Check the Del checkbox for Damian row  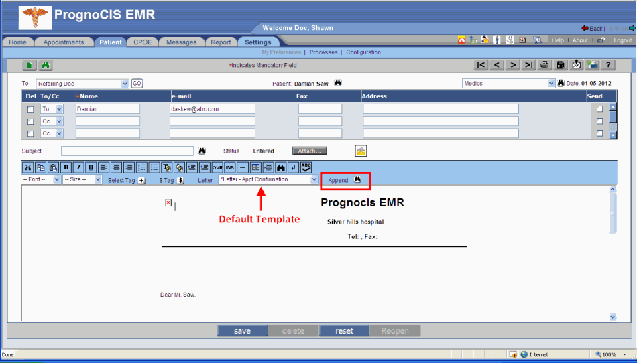(30, 109)
